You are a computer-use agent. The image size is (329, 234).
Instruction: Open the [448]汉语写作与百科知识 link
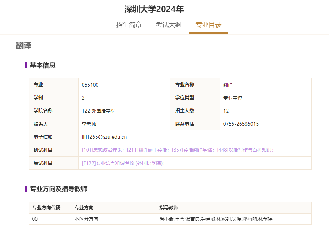click(245, 150)
